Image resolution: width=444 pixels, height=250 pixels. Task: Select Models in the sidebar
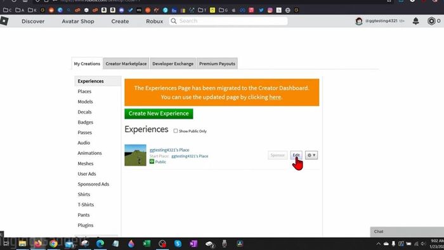tap(85, 102)
